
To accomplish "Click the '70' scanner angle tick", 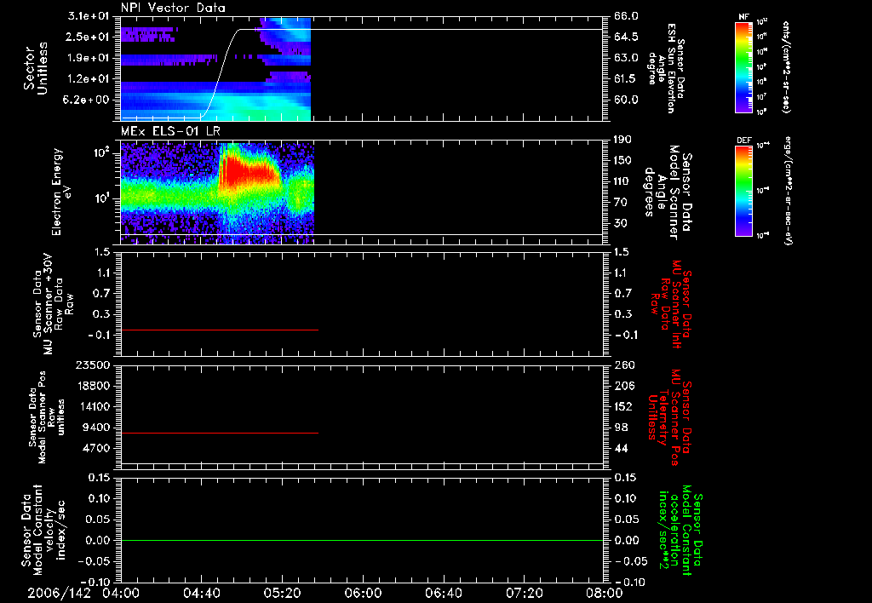I will coord(621,203).
